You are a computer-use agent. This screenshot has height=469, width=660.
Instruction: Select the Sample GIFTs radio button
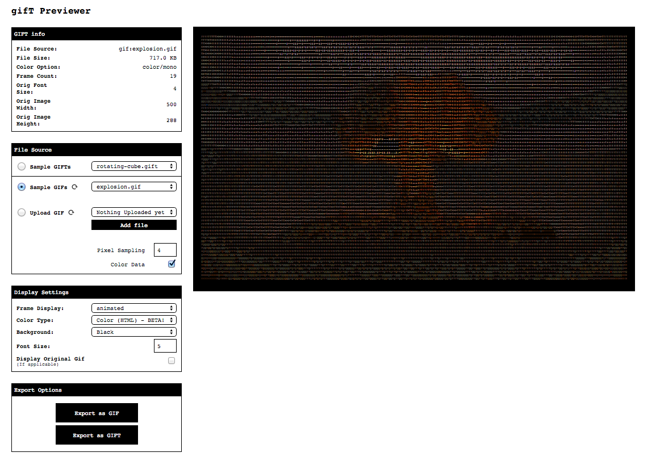pos(22,167)
